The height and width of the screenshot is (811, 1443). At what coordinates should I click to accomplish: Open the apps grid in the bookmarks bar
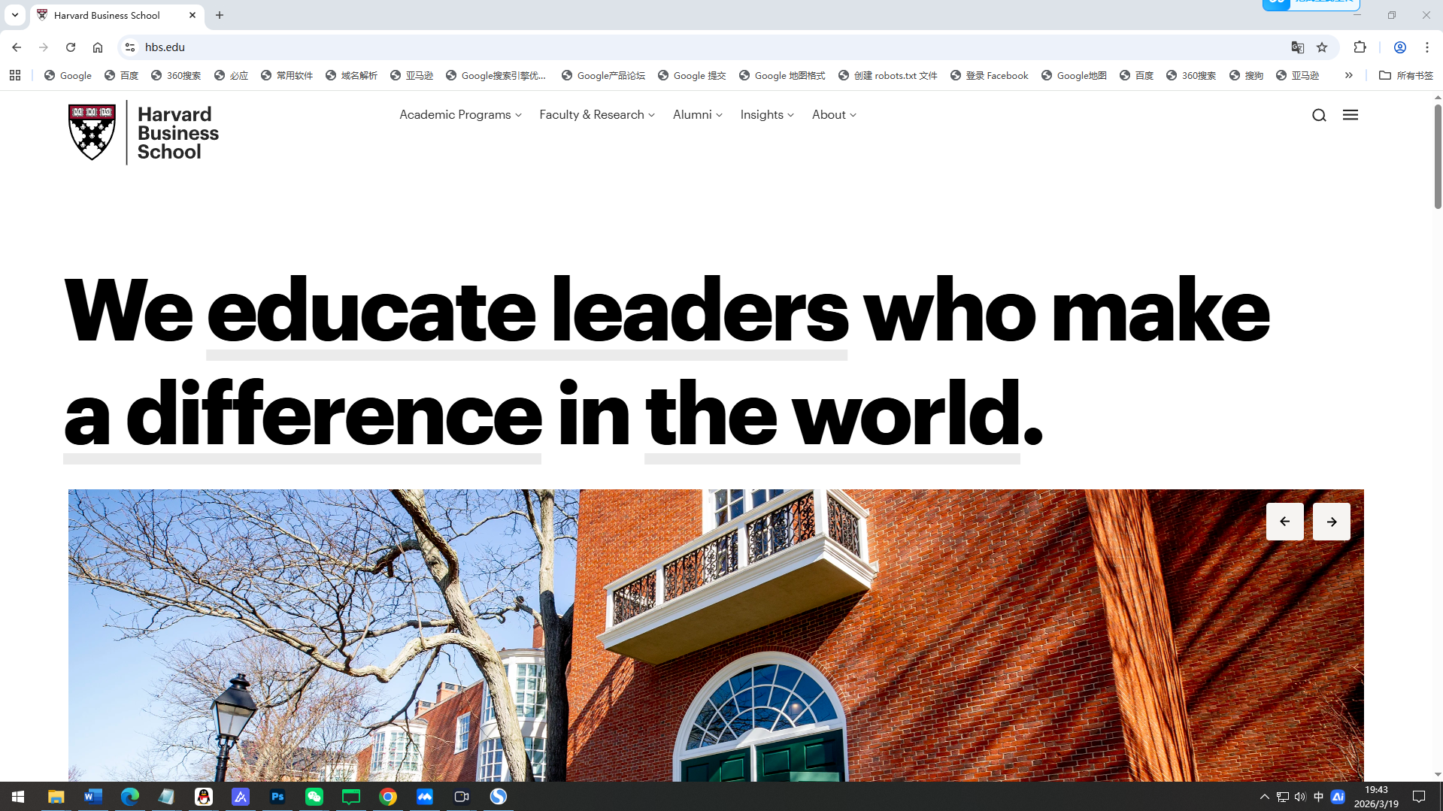click(15, 75)
